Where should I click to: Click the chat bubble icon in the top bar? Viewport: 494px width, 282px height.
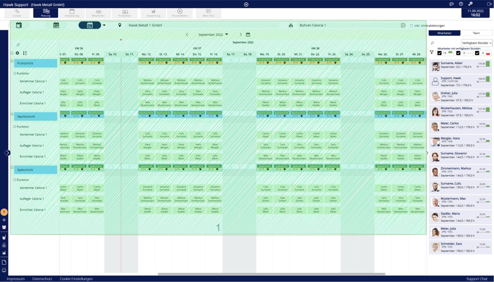(x=451, y=4)
